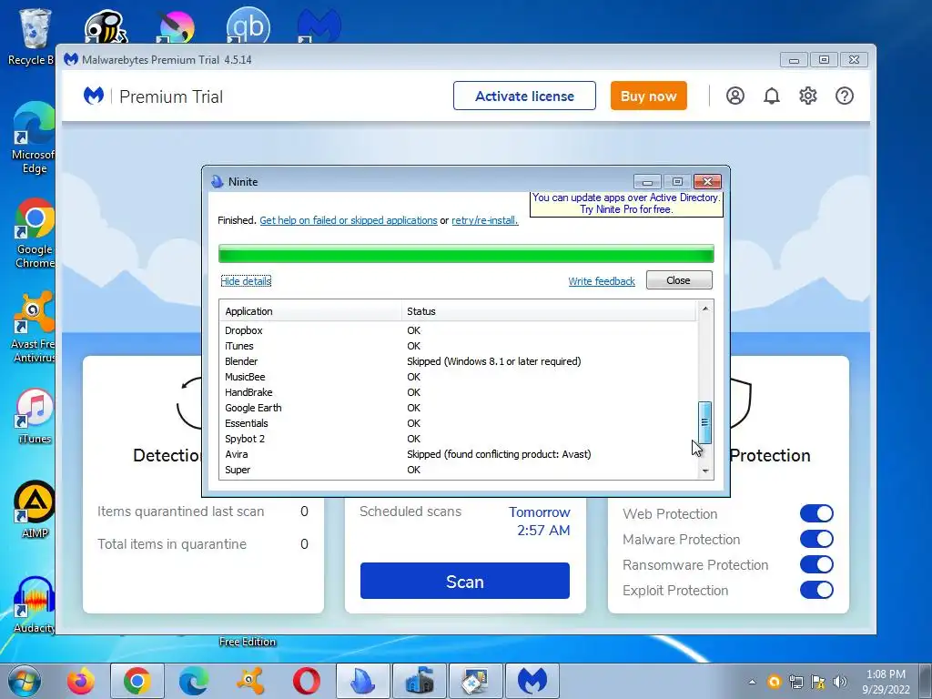932x699 pixels.
Task: Show hidden system tray icons
Action: (753, 682)
